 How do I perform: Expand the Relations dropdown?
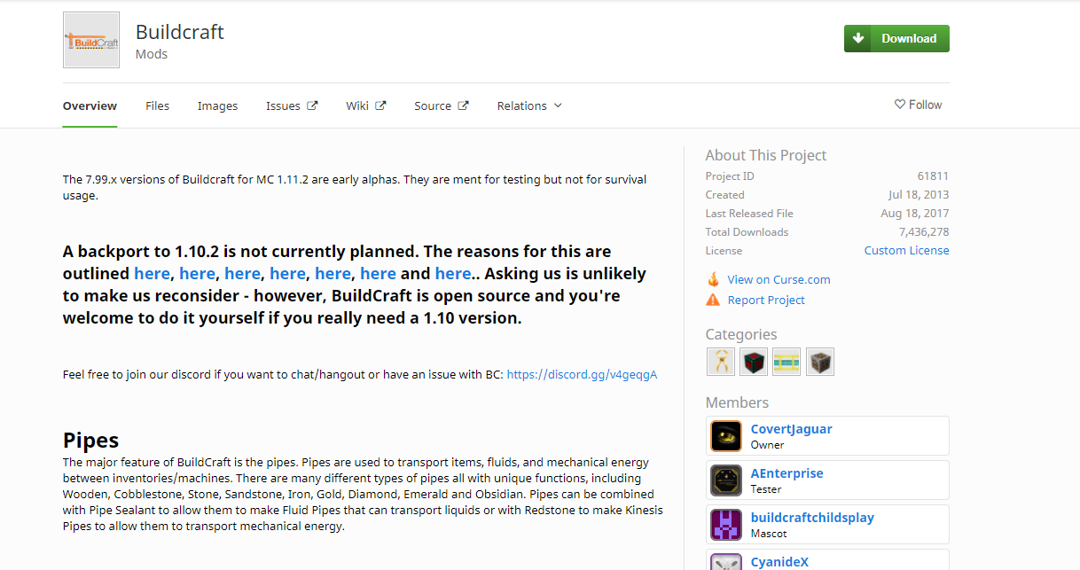pyautogui.click(x=529, y=105)
